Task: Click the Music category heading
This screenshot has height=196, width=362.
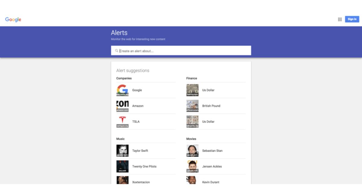Action: (x=120, y=139)
